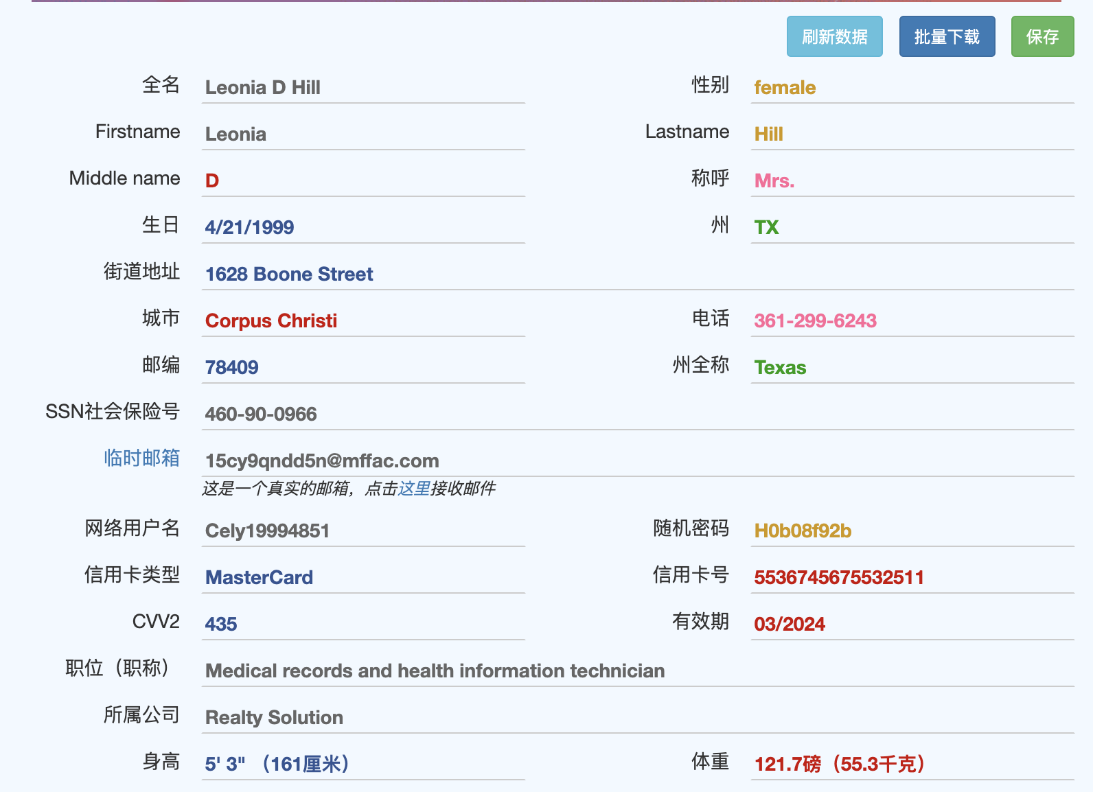Click the Middle name label
The width and height of the screenshot is (1093, 792).
(x=124, y=178)
